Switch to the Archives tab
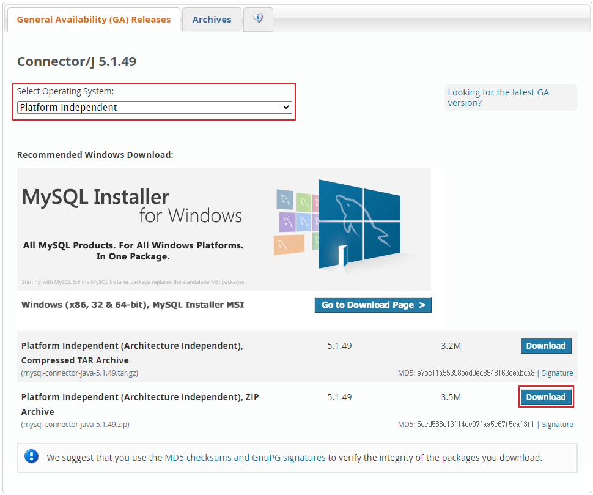Image resolution: width=593 pixels, height=495 pixels. point(212,20)
